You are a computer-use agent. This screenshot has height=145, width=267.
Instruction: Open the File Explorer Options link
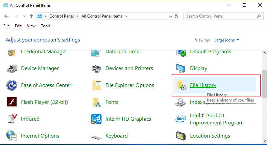coord(130,85)
